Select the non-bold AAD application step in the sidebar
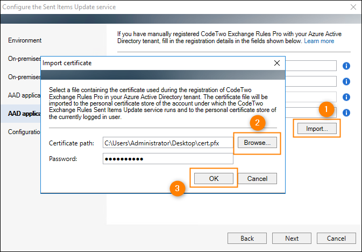The height and width of the screenshot is (252, 362). [24, 95]
